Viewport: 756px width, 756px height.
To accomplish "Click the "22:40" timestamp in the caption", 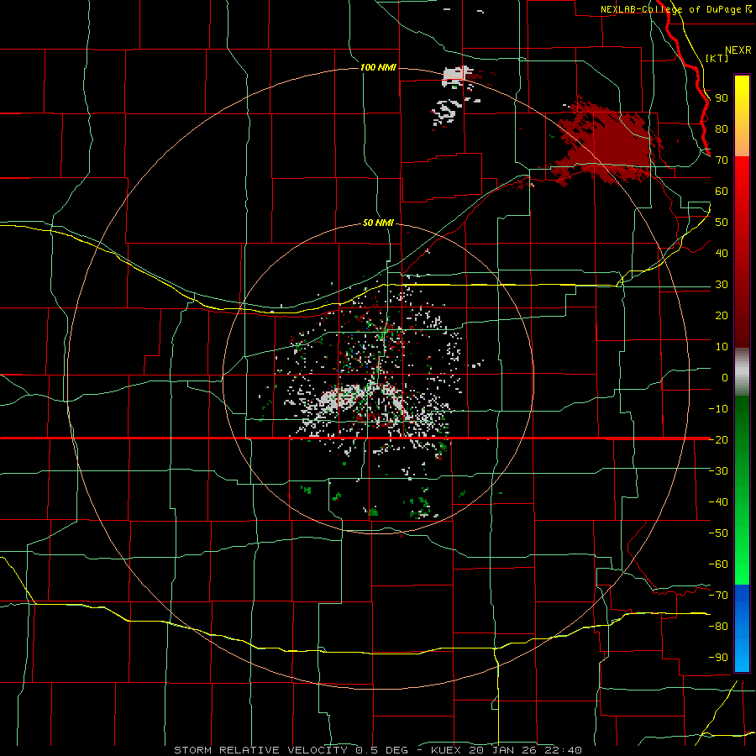I will 563,750.
